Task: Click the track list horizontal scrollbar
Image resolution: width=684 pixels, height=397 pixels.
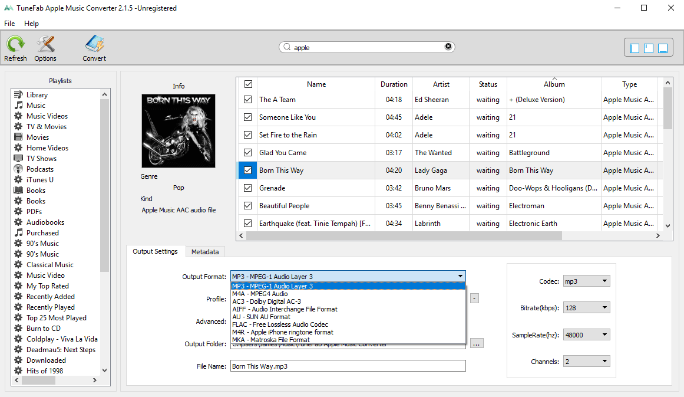Action: pyautogui.click(x=404, y=236)
